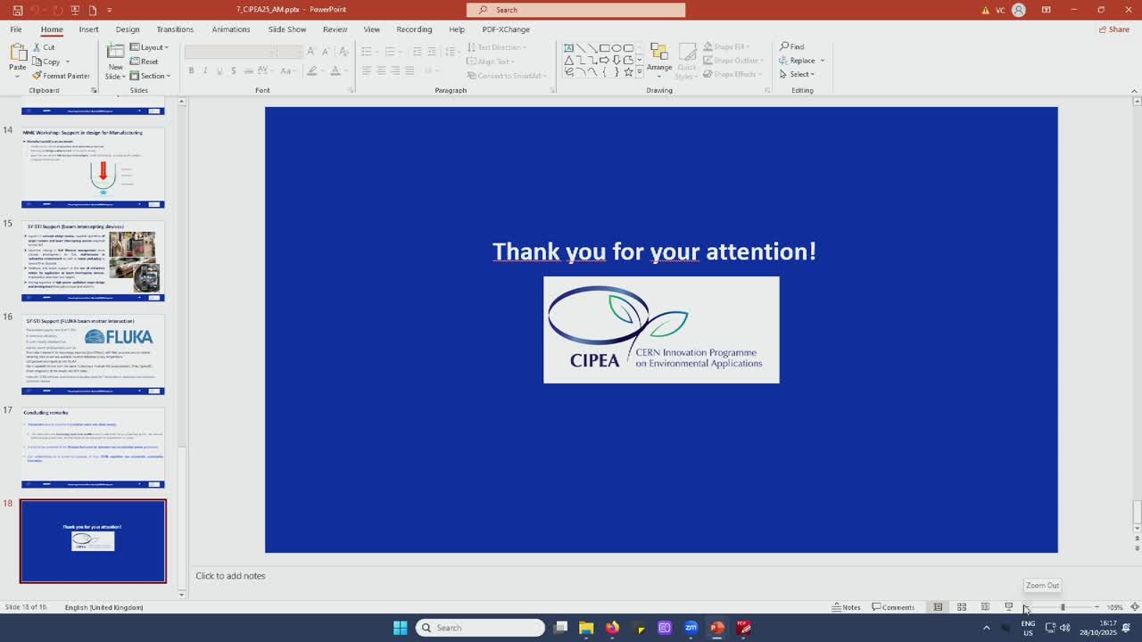Click the Reset slide icon
This screenshot has width=1142, height=642.
(144, 62)
